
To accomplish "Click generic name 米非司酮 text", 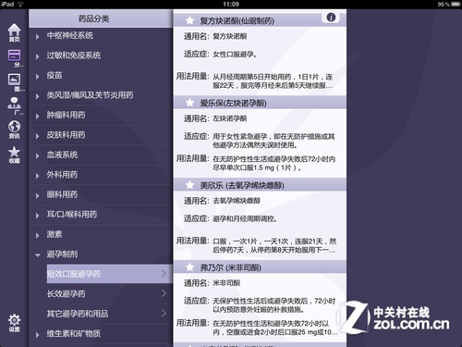I will [226, 283].
